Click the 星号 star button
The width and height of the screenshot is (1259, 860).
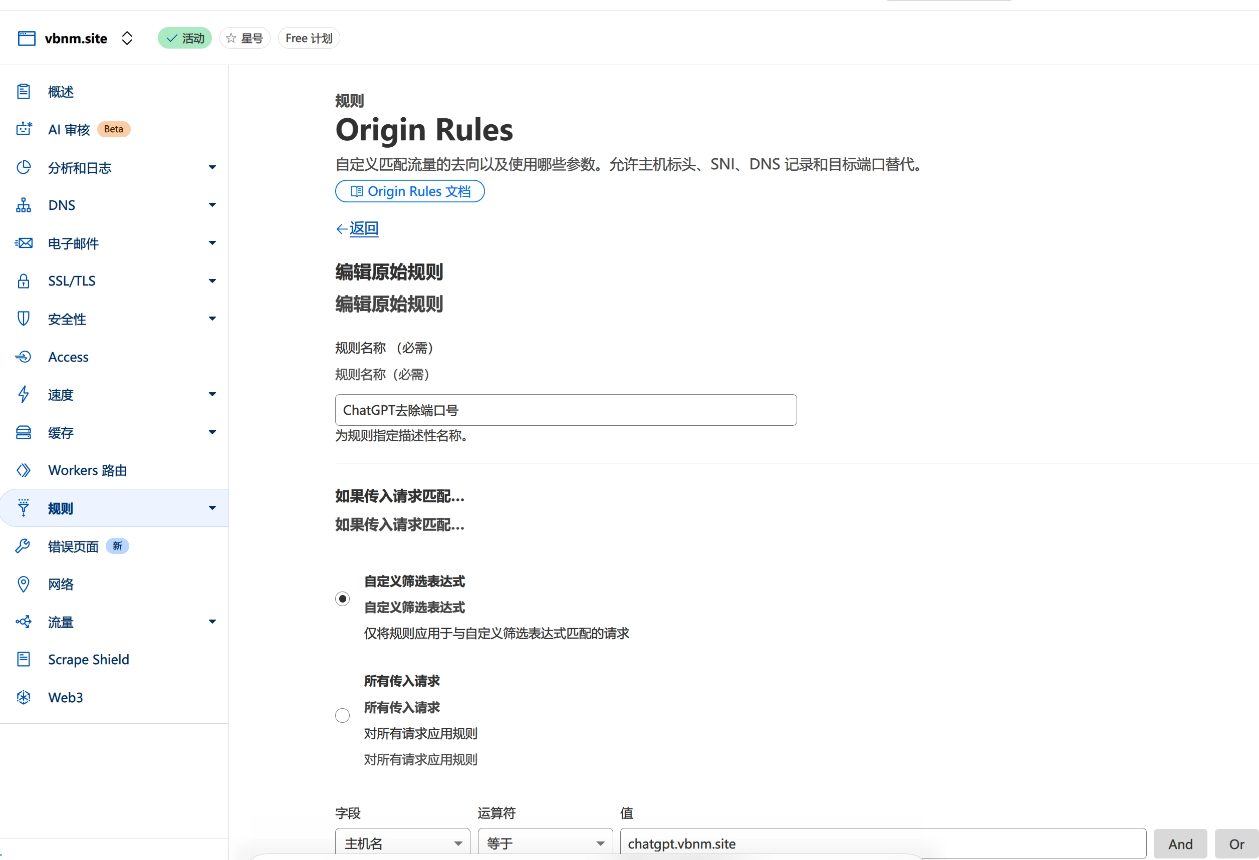245,39
